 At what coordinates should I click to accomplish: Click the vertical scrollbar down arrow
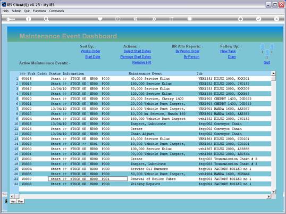coord(273,192)
